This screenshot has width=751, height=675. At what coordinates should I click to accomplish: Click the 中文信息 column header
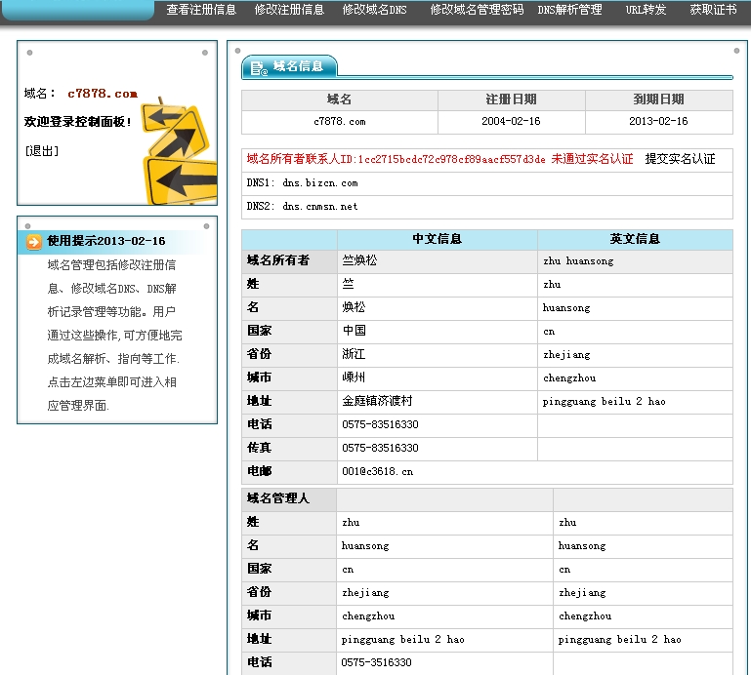[437, 239]
